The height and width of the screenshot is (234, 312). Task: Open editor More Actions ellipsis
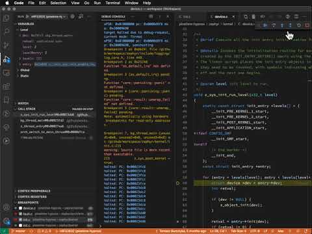pos(305,17)
